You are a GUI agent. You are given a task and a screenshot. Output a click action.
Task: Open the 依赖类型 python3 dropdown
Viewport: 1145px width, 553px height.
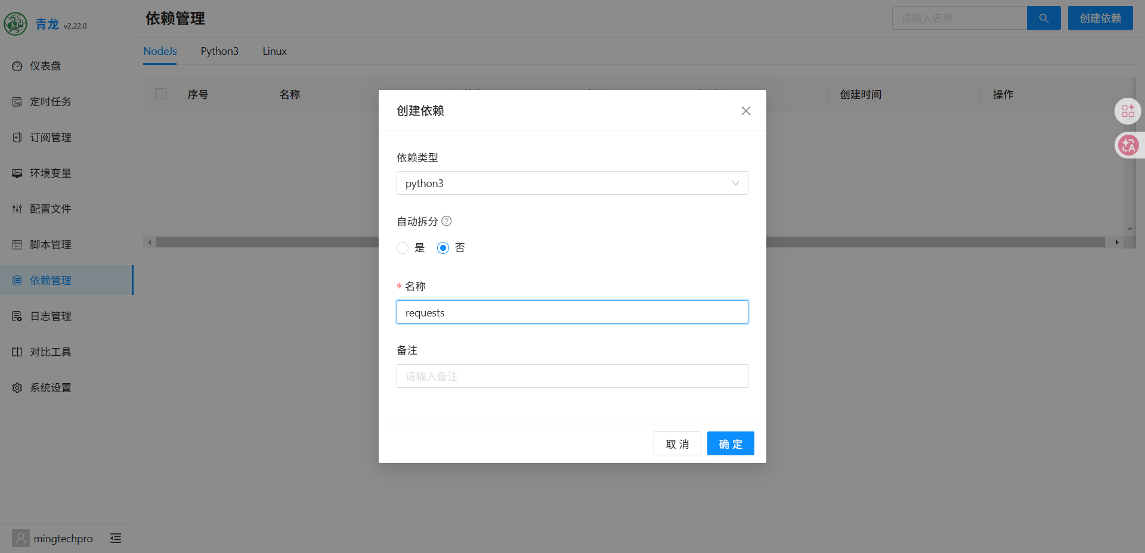pos(572,183)
